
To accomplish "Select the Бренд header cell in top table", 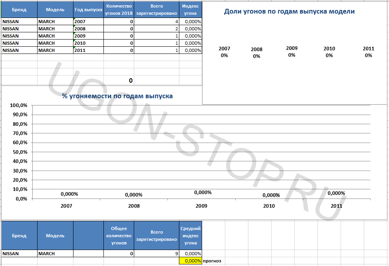I will point(19,10).
